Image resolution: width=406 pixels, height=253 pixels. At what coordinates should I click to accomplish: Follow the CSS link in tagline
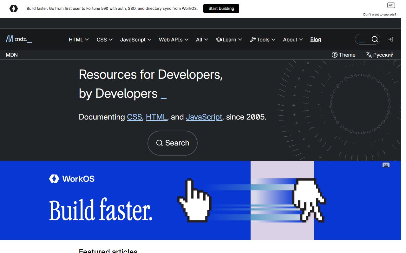(x=134, y=117)
